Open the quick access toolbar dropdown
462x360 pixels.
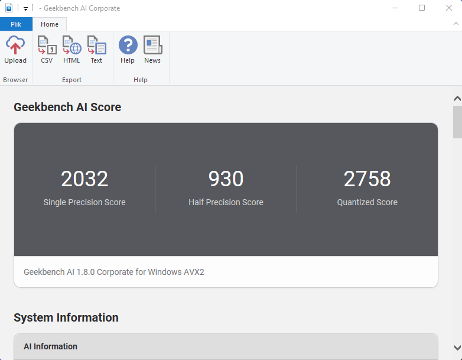point(25,8)
